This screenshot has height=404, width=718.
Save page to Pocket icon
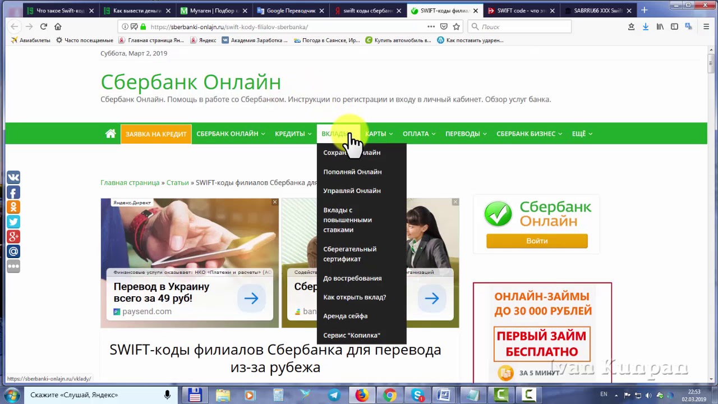444,26
